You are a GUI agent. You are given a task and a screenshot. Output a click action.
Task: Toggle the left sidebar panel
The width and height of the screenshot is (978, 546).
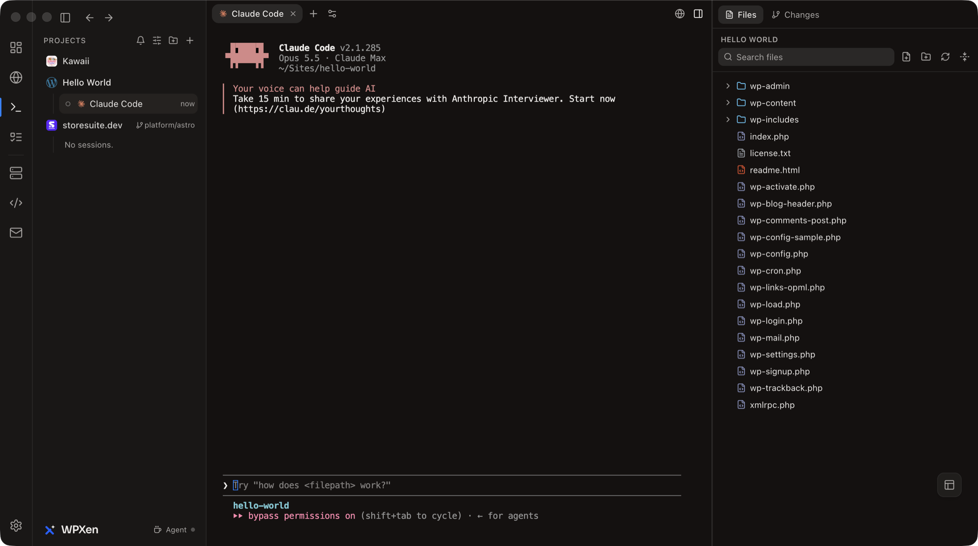point(66,18)
